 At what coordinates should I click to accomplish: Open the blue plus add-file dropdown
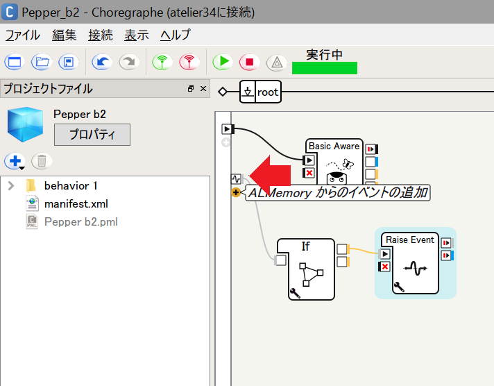[x=15, y=162]
